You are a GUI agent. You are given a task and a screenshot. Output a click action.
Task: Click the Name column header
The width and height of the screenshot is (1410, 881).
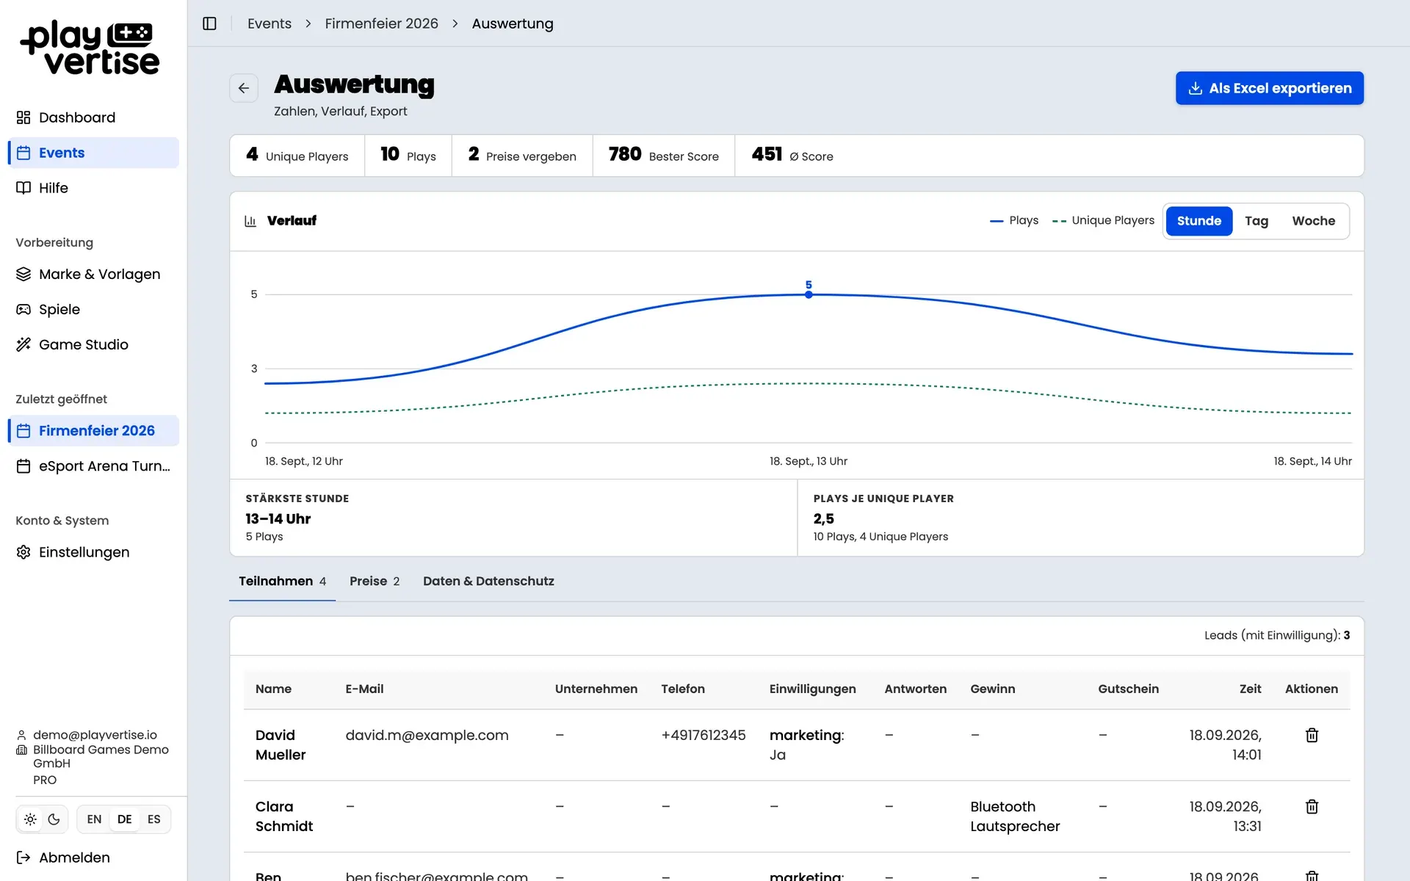273,689
